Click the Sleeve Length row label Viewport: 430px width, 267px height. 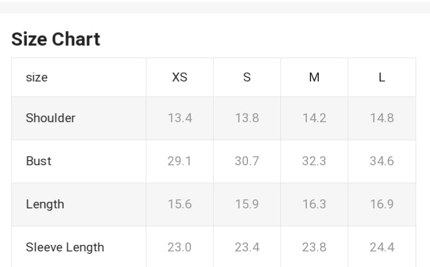point(65,247)
